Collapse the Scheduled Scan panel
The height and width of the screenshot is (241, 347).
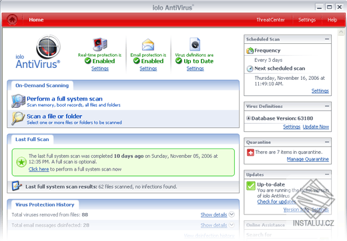point(327,39)
